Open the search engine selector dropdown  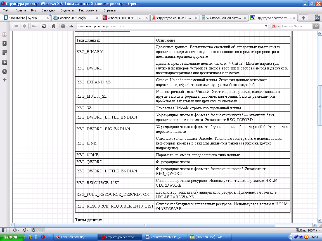click(x=279, y=26)
